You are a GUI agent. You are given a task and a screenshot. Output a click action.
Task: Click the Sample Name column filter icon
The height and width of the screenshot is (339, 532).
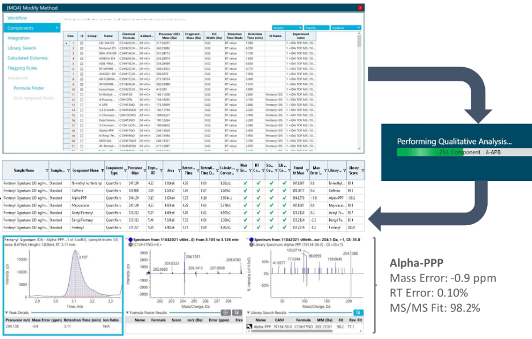click(47, 171)
